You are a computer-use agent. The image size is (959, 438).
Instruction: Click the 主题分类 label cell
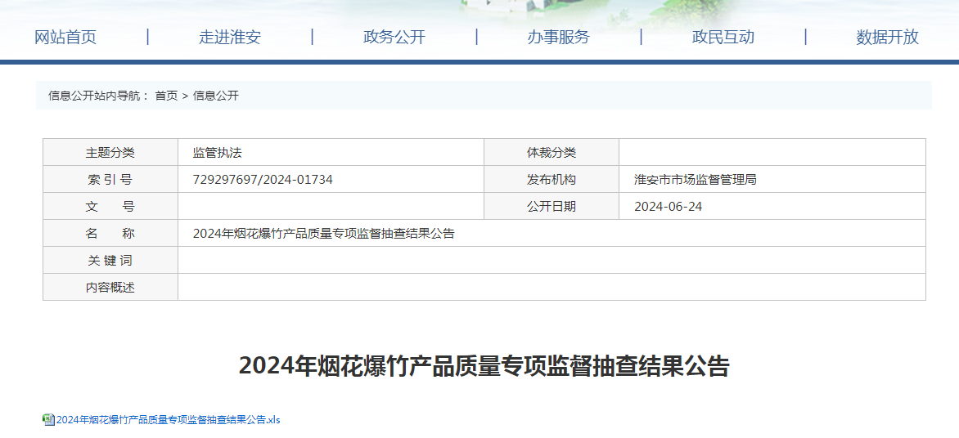point(110,152)
